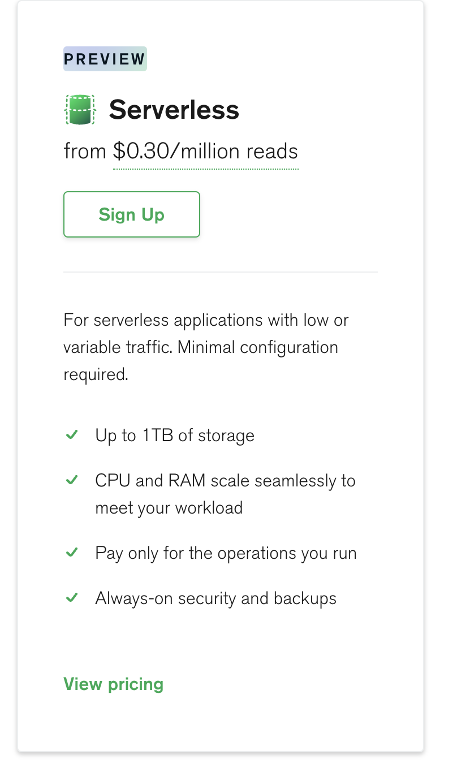This screenshot has height=776, width=457.
Task: Open the View pricing link
Action: (113, 684)
